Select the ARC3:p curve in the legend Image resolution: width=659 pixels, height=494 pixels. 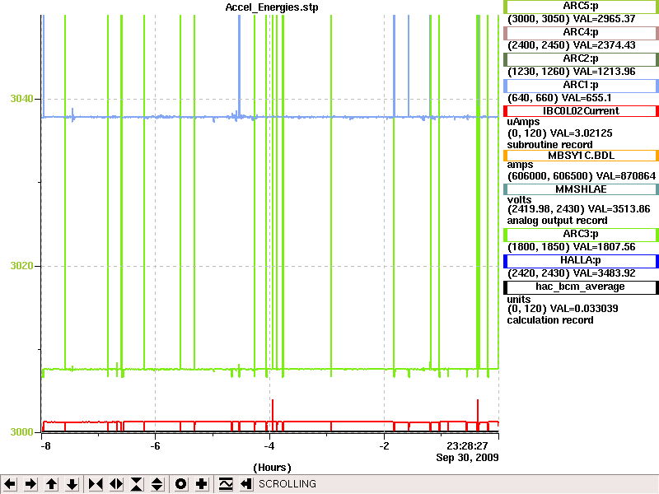tap(581, 235)
